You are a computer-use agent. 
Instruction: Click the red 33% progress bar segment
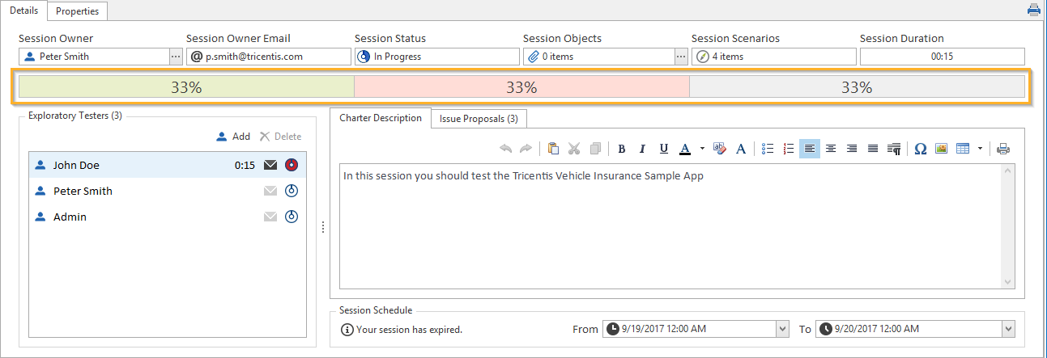[521, 87]
